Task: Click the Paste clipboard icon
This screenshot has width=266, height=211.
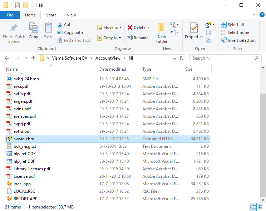Action: tap(49, 27)
